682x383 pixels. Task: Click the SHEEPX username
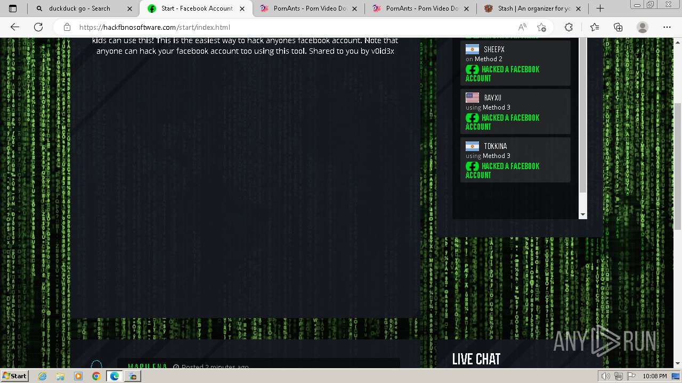(x=494, y=49)
